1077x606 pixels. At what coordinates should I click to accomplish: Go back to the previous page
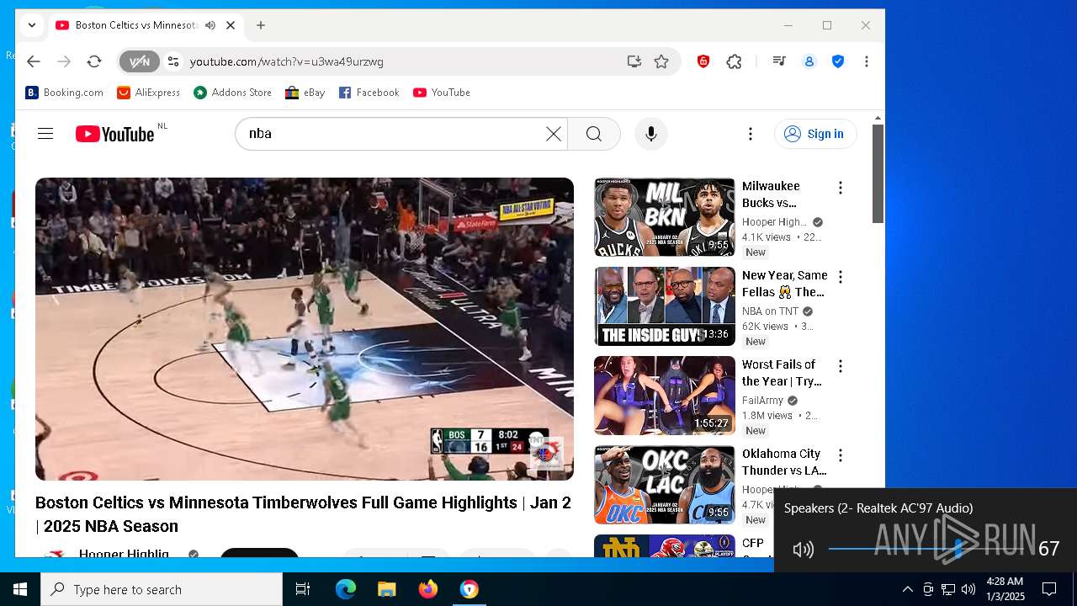click(33, 61)
